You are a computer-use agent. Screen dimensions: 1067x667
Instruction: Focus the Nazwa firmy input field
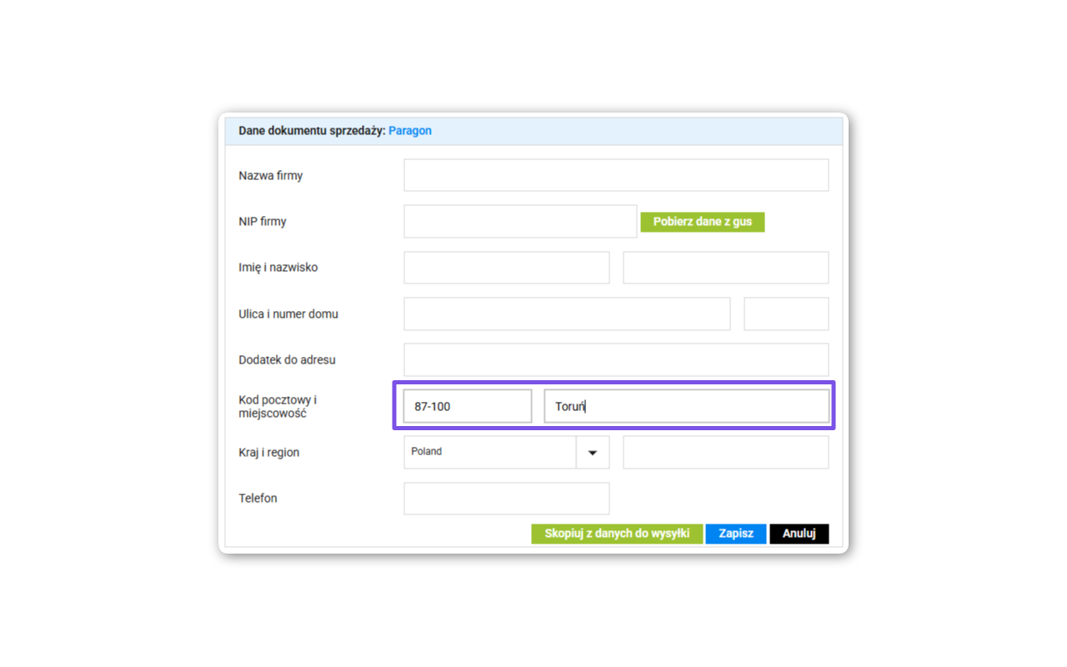pyautogui.click(x=616, y=176)
